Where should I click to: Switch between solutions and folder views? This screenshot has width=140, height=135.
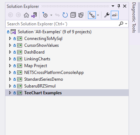(34, 15)
